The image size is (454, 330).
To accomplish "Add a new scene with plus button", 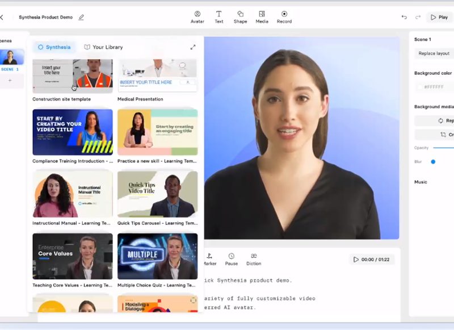I will (x=10, y=80).
